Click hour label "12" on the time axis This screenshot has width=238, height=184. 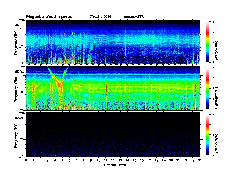pyautogui.click(x=113, y=161)
